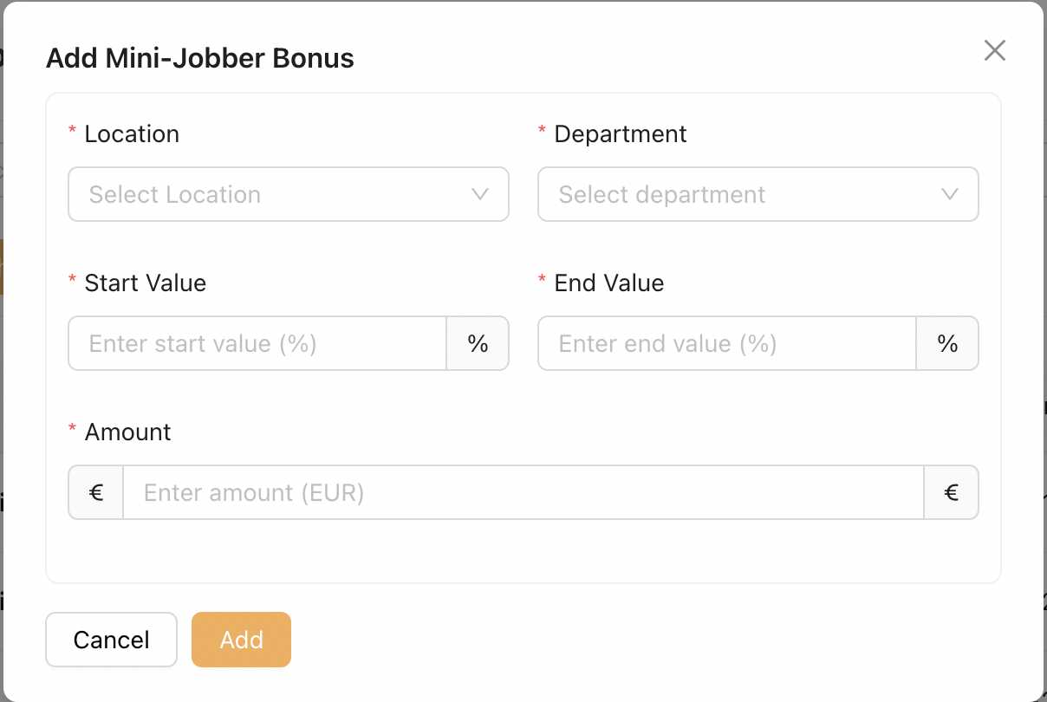This screenshot has height=702, width=1047.
Task: Click the End Value label
Action: pos(609,283)
